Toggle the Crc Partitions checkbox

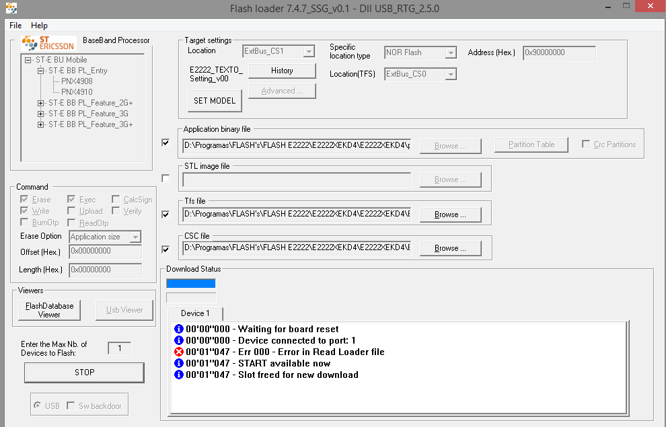coord(586,145)
